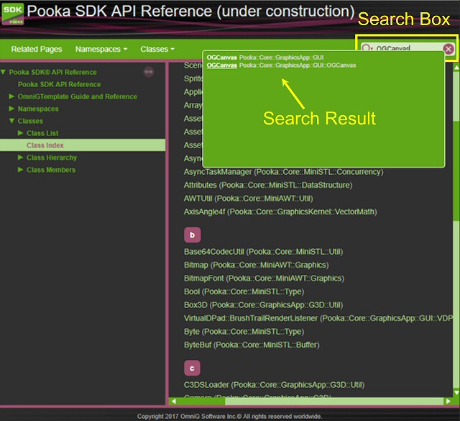
Task: Expand the Class List node
Action: click(21, 133)
